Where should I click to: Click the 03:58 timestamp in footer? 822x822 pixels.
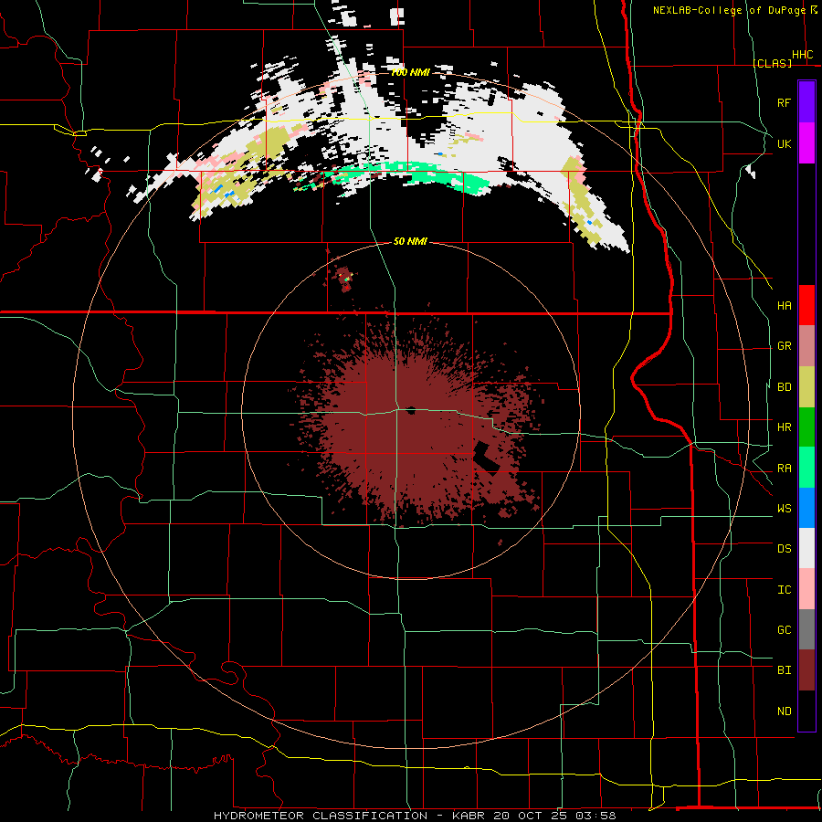(595, 816)
